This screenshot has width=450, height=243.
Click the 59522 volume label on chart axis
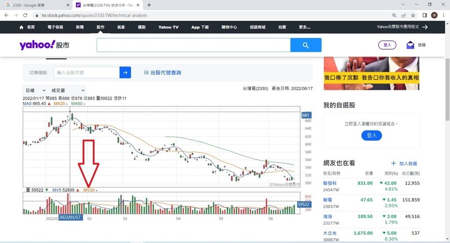click(303, 204)
